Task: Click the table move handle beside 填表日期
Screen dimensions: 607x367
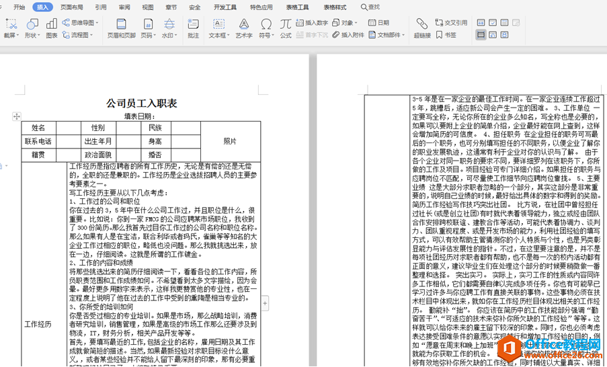Action: point(16,116)
